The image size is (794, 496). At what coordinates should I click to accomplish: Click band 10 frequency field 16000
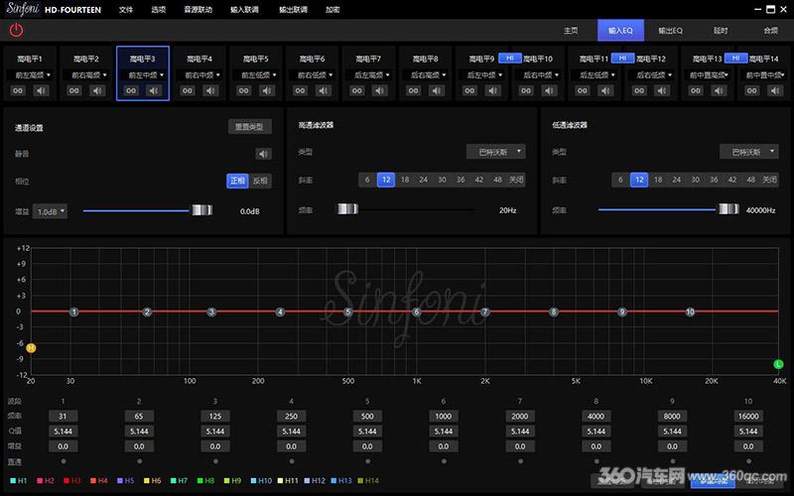pyautogui.click(x=748, y=416)
